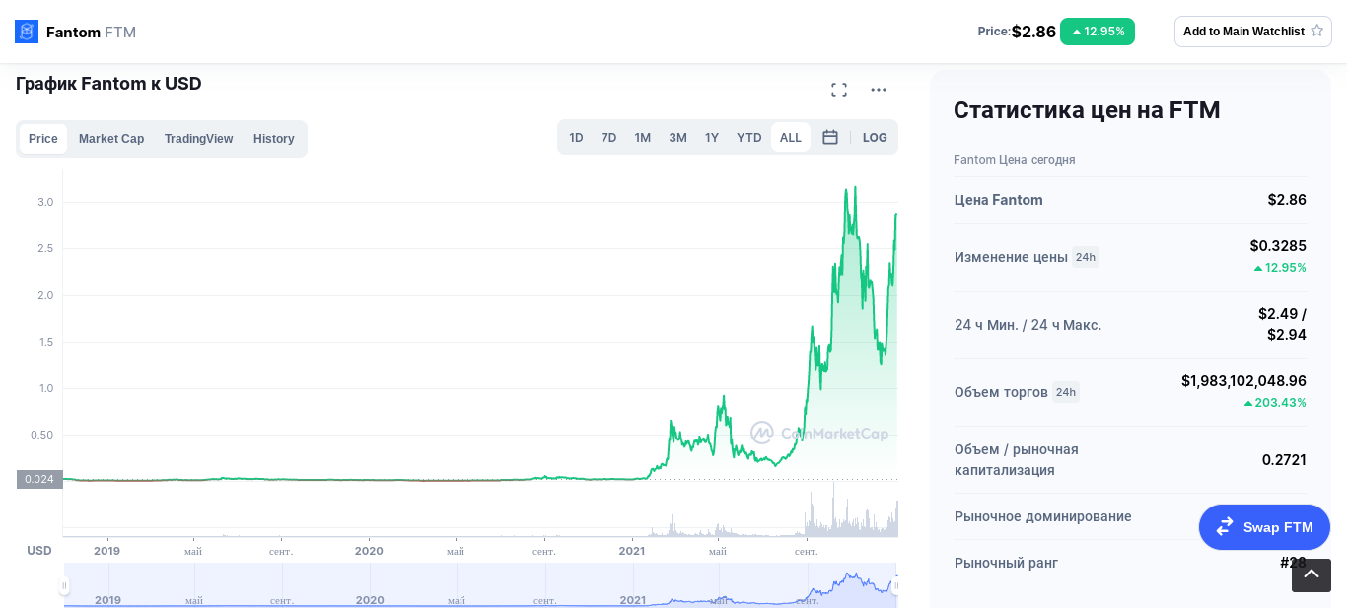Switch to the Price chart tab
The height and width of the screenshot is (608, 1347).
pyautogui.click(x=43, y=139)
